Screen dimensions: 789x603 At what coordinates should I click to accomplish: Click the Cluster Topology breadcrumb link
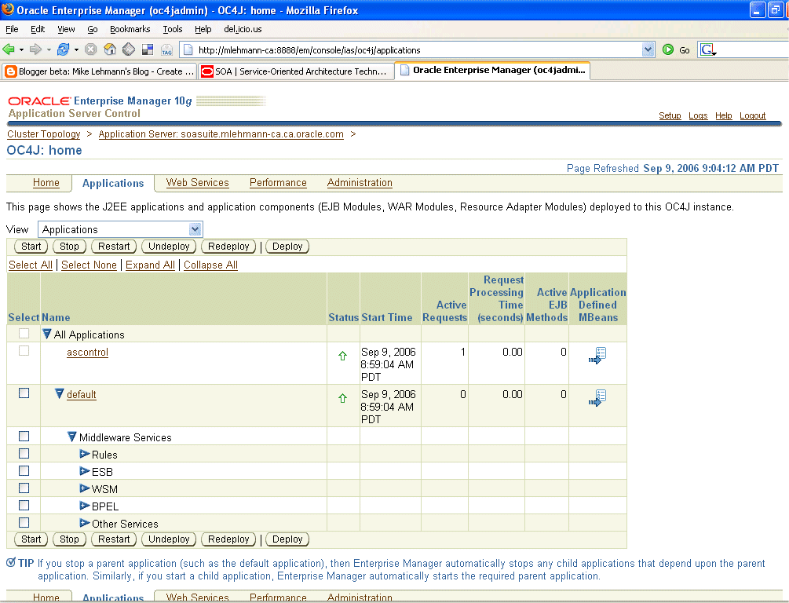point(44,134)
